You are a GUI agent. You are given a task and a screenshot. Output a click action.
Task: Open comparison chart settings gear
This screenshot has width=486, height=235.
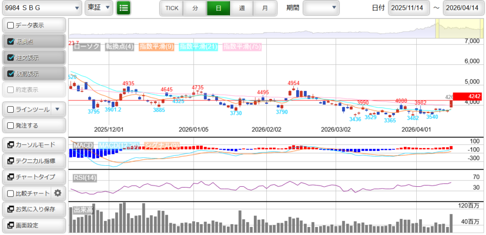(58, 193)
